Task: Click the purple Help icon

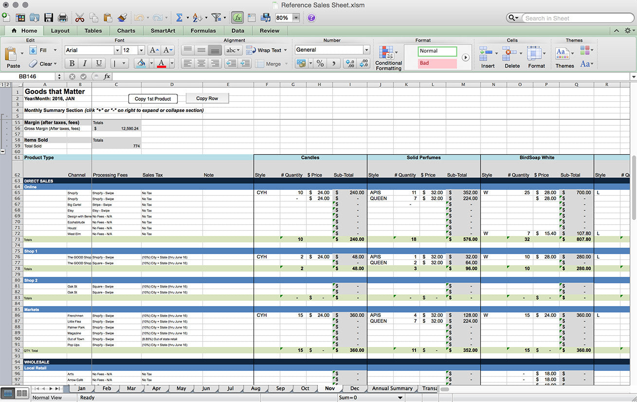Action: point(311,18)
